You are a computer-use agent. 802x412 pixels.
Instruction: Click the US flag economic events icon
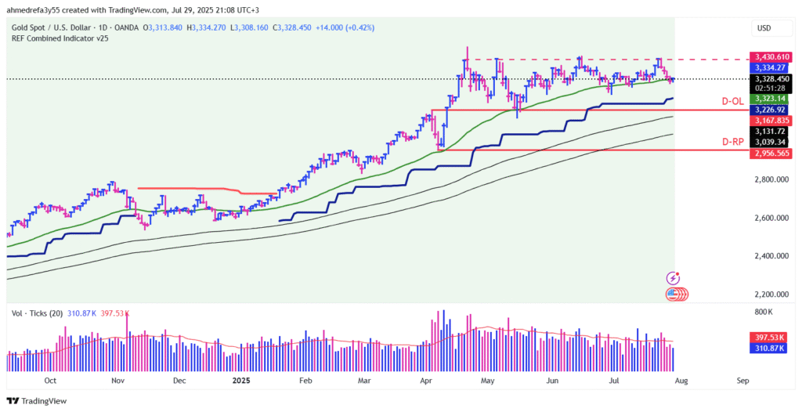[674, 295]
